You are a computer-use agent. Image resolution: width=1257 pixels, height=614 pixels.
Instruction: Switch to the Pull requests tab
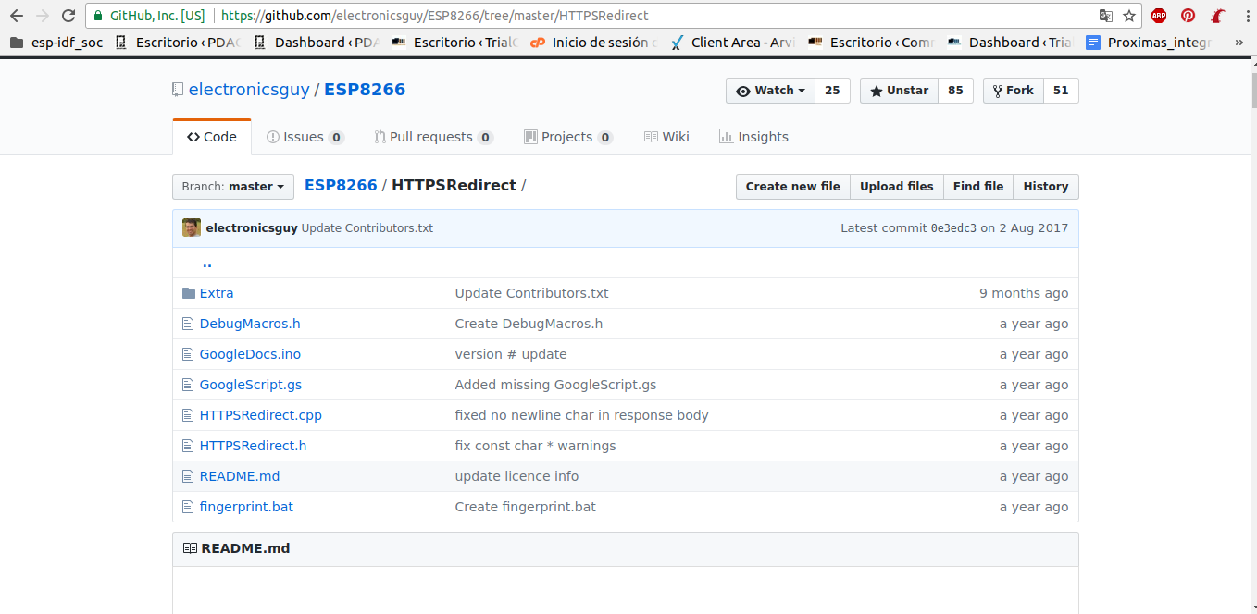coord(434,137)
